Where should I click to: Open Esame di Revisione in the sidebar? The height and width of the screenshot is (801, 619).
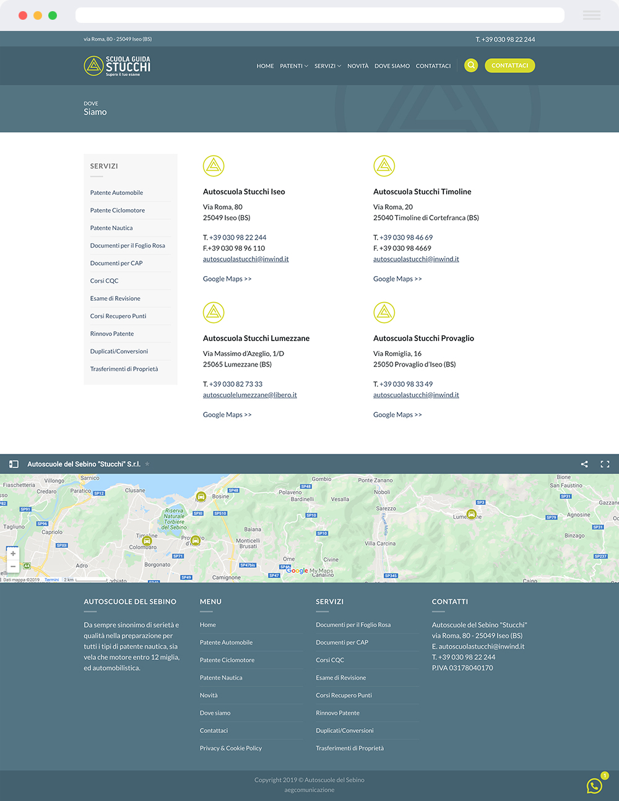[115, 298]
